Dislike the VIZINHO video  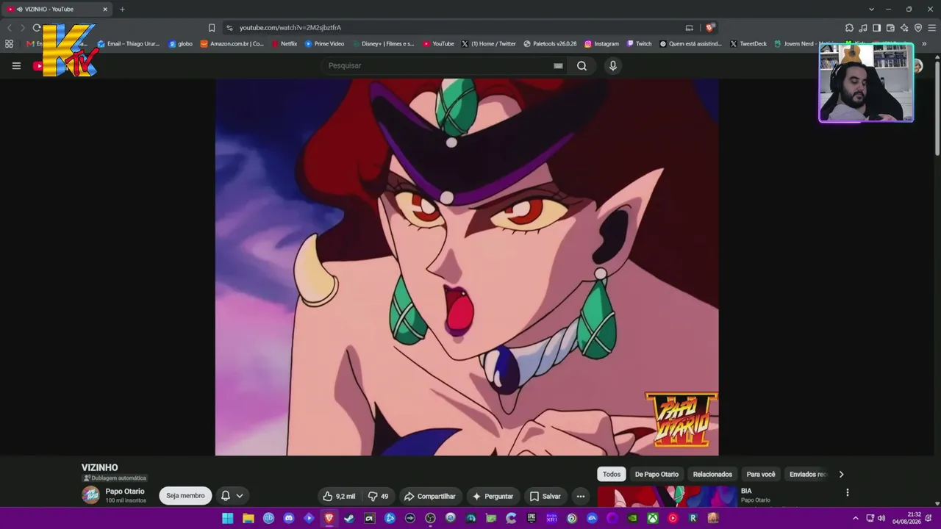(x=378, y=496)
